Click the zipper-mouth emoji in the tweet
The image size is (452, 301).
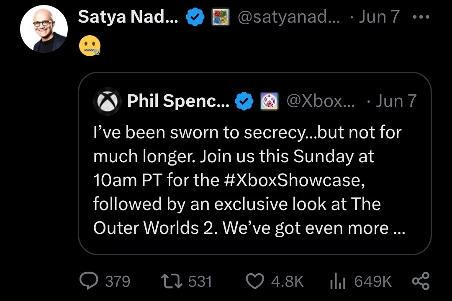(x=90, y=44)
